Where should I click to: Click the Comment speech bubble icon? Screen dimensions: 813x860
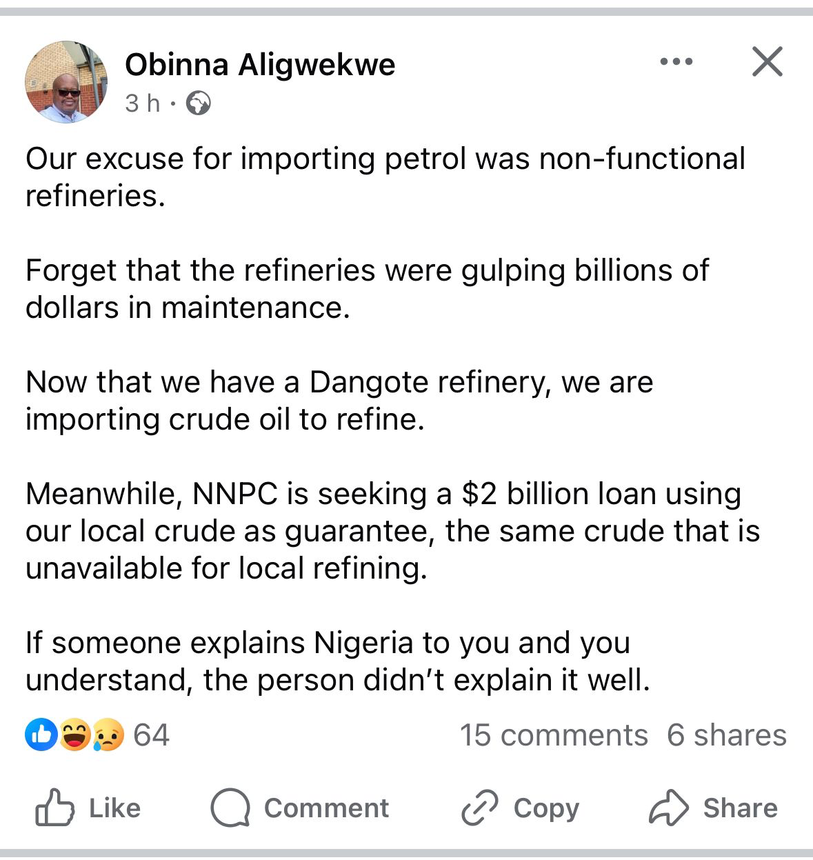[x=230, y=808]
